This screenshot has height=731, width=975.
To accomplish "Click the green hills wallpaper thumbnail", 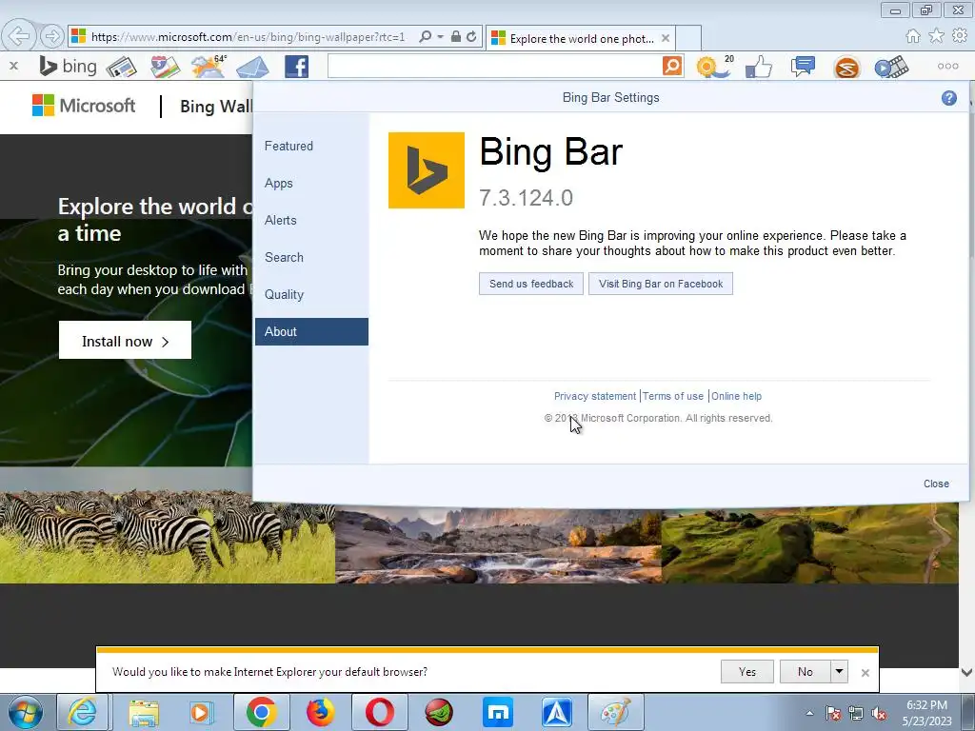I will (809, 543).
